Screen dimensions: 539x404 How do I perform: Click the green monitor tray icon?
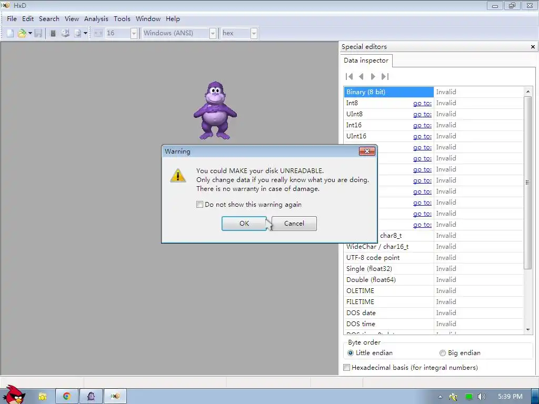coord(468,397)
